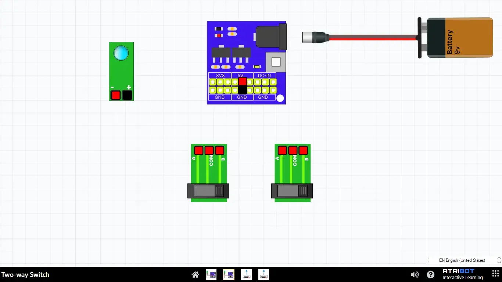502x282 pixels.
Task: Go to the Home icon
Action: (196, 275)
